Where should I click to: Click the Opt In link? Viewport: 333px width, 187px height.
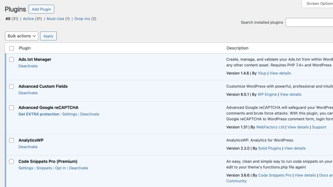point(60,168)
